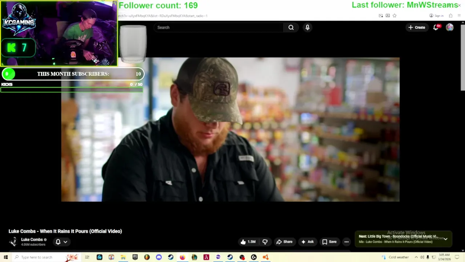465x262 pixels.
Task: Toggle subscription notification bell for Luke Combs
Action: click(x=58, y=242)
